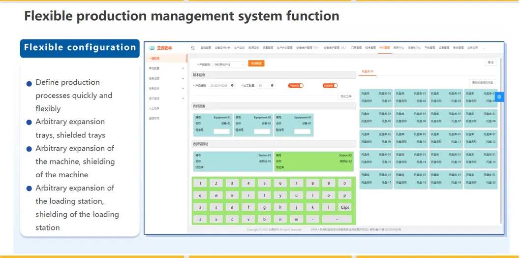521x258 pixels.
Task: Open the overflow '...' menu in top navigation
Action: pyautogui.click(x=484, y=48)
